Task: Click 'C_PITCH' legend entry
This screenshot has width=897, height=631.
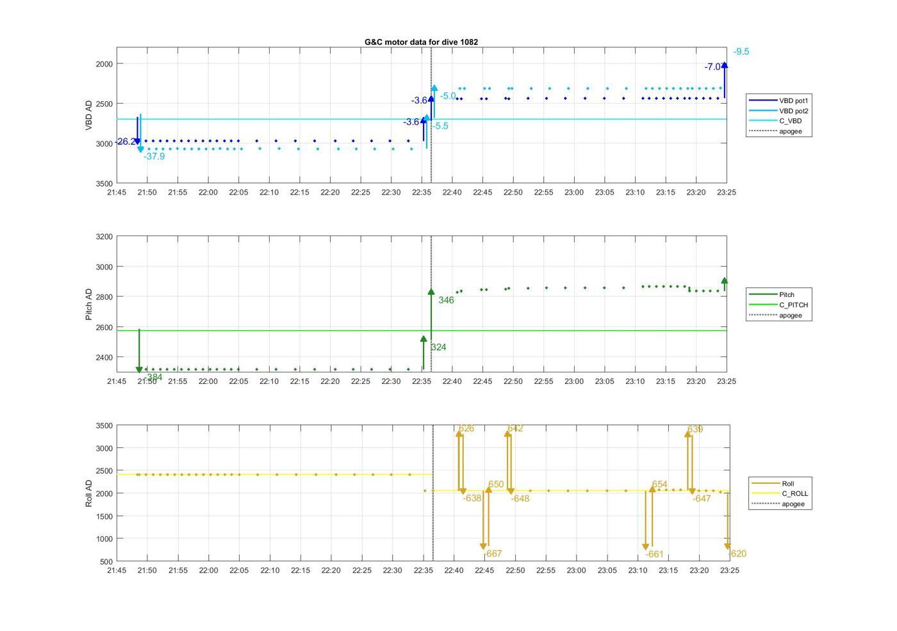Action: click(x=793, y=305)
